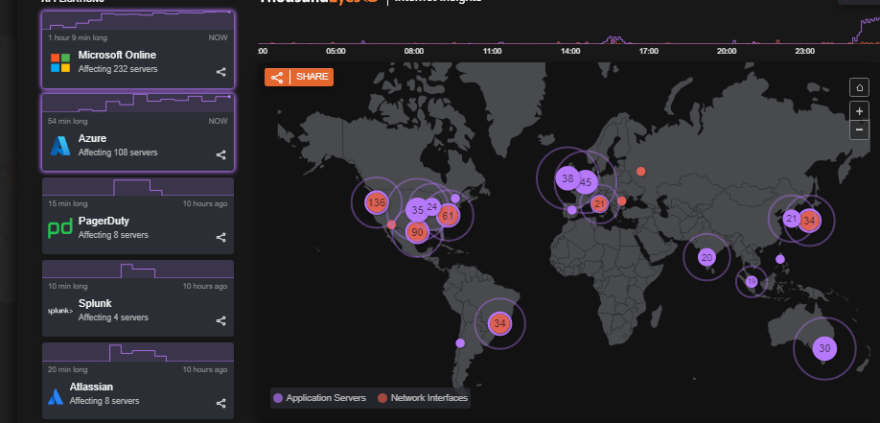Click '15 min long' duration text
This screenshot has height=423, width=880.
[x=67, y=203]
